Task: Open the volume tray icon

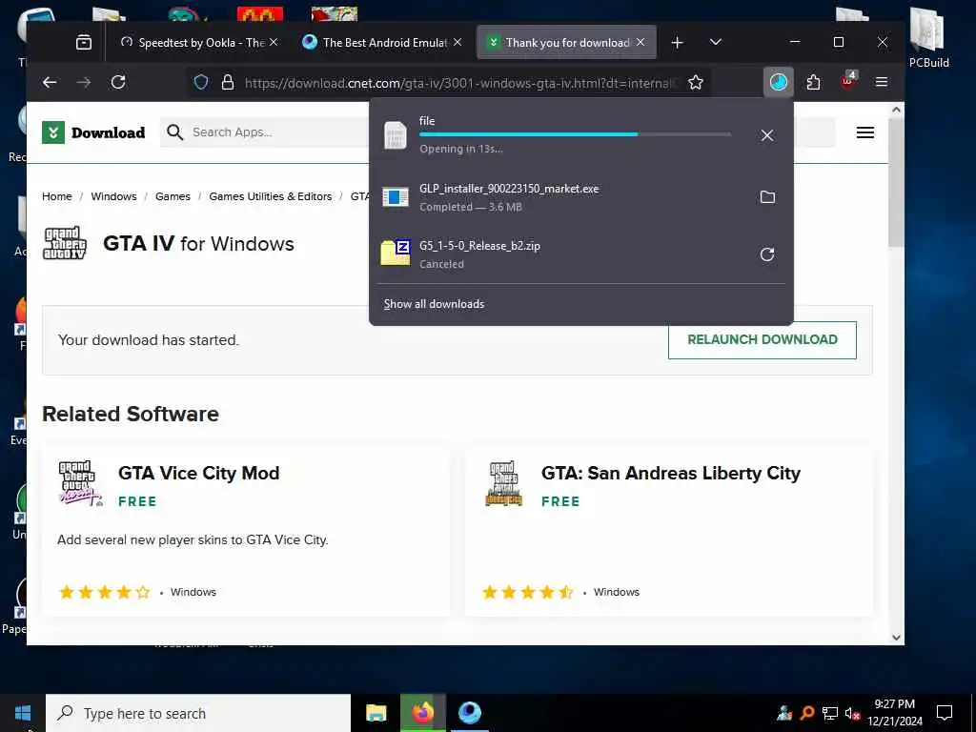Action: point(851,713)
